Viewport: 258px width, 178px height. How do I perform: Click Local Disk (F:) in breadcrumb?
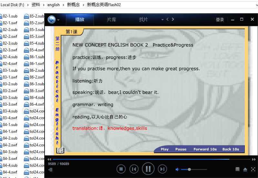click(12, 5)
